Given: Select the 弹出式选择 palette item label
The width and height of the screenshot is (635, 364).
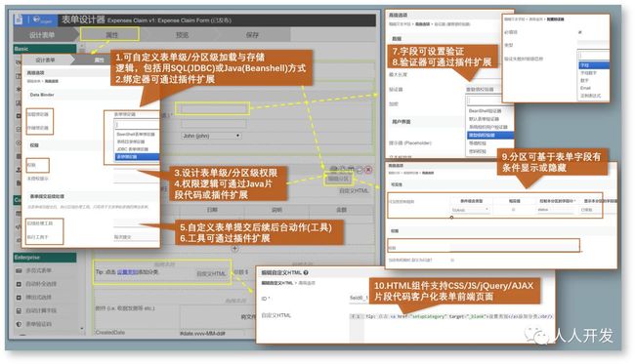Looking at the screenshot, I should pos(39,298).
